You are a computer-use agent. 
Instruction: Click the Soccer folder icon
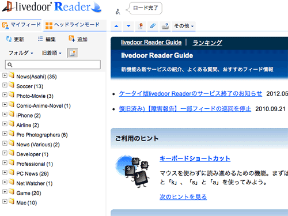[x=12, y=85]
